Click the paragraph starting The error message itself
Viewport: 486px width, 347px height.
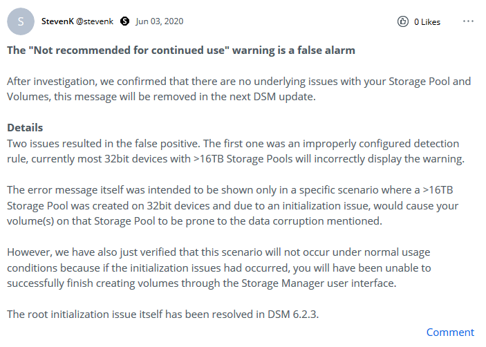233,205
